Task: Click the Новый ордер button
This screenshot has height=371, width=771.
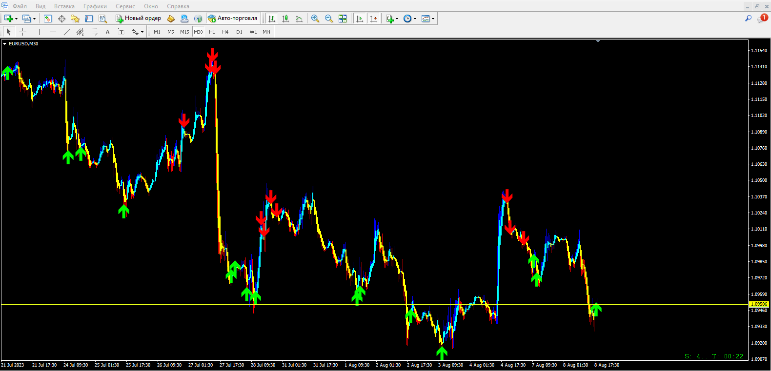Action: coord(138,19)
